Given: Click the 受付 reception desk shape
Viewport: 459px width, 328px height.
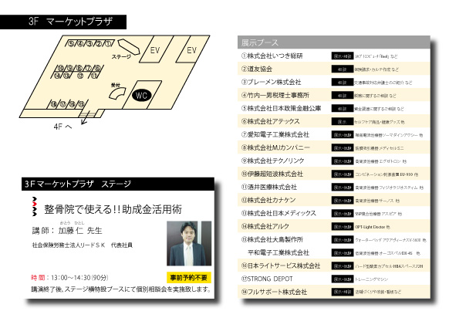Looking at the screenshot, I should pos(117,93).
